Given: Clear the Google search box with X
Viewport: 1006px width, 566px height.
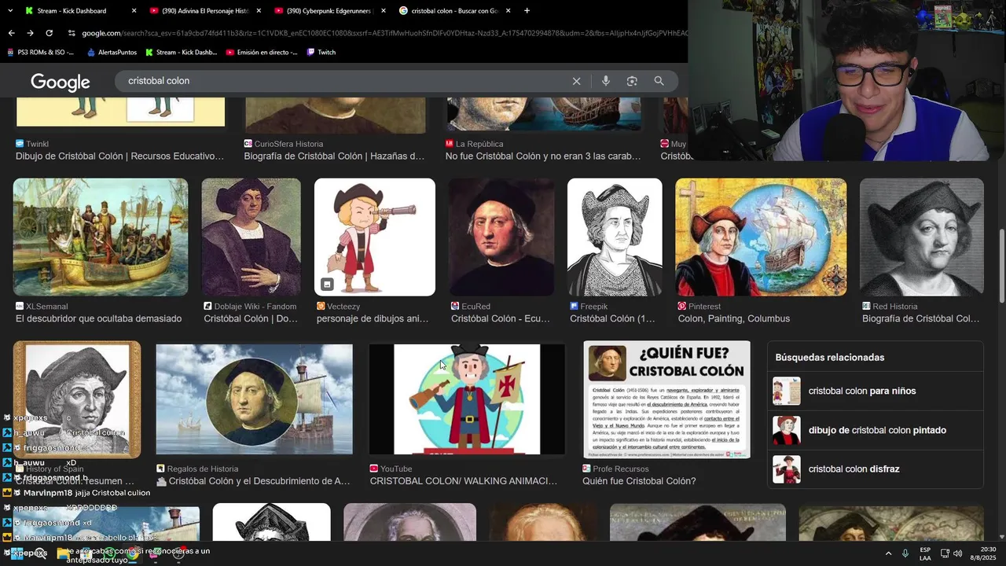Looking at the screenshot, I should point(576,81).
